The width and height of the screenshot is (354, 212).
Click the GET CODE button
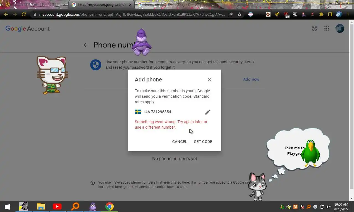203,142
